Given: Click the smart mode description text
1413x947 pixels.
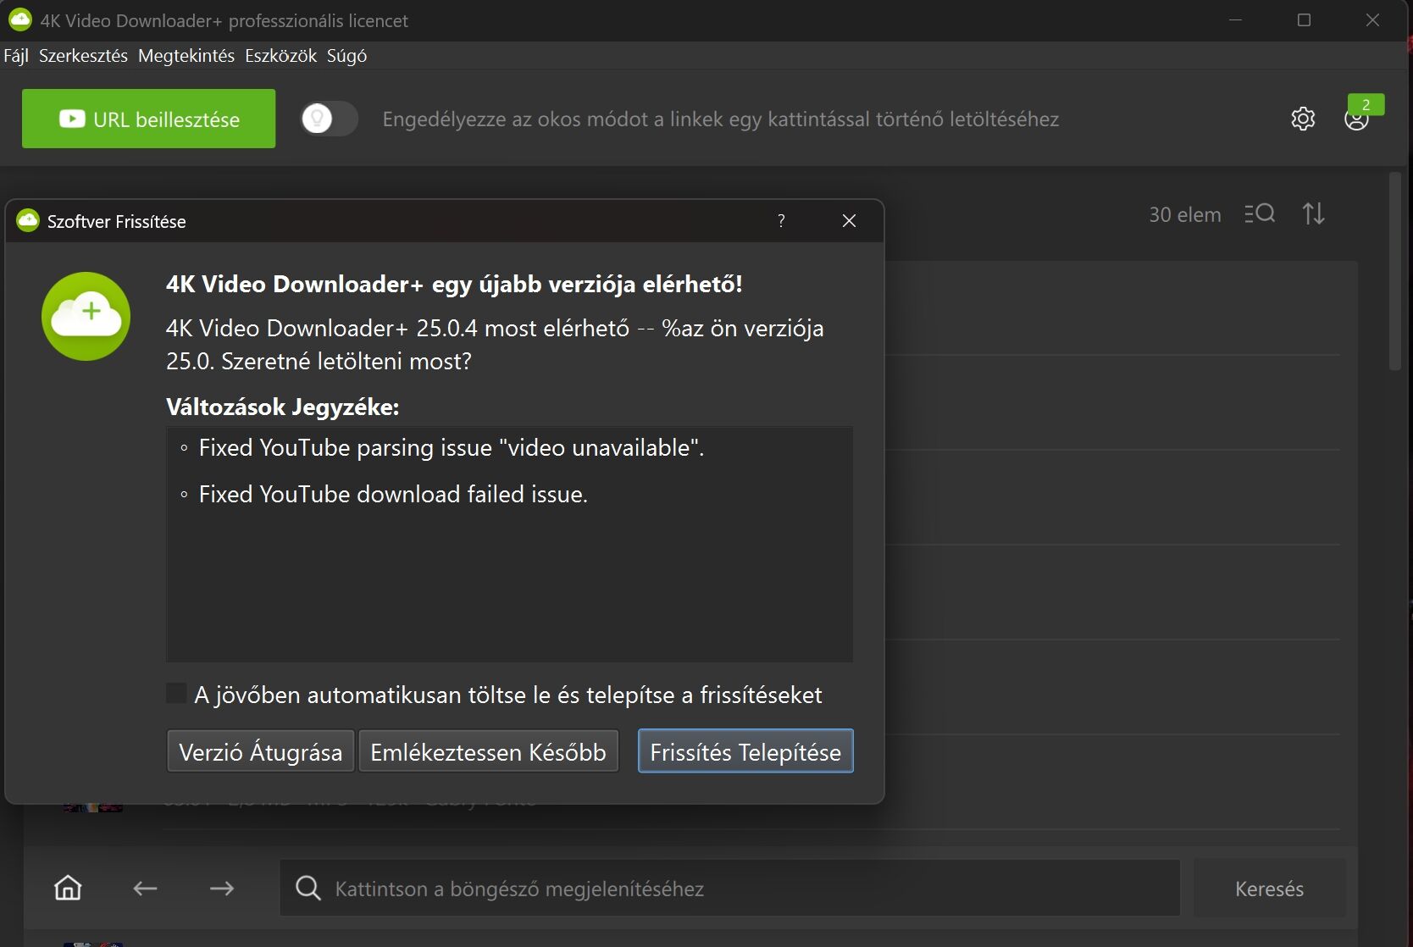Looking at the screenshot, I should pyautogui.click(x=720, y=119).
